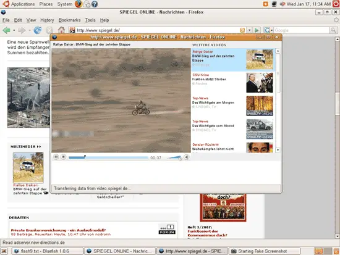Go to Home using the house icon
The height and width of the screenshot is (255, 340).
(61, 30)
